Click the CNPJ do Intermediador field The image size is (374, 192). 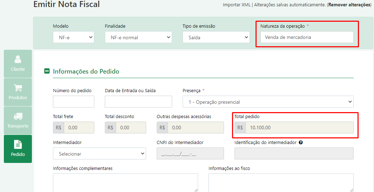tap(190, 153)
